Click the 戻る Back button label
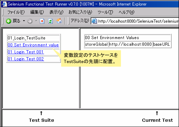The height and width of the screenshot is (127, 179). (16, 21)
